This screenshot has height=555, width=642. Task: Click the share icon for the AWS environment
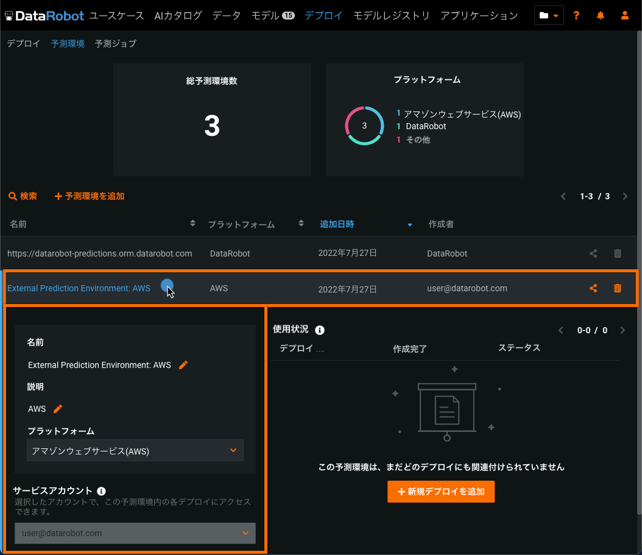pos(593,288)
